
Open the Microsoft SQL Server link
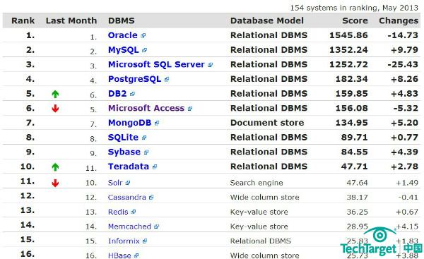pos(156,64)
